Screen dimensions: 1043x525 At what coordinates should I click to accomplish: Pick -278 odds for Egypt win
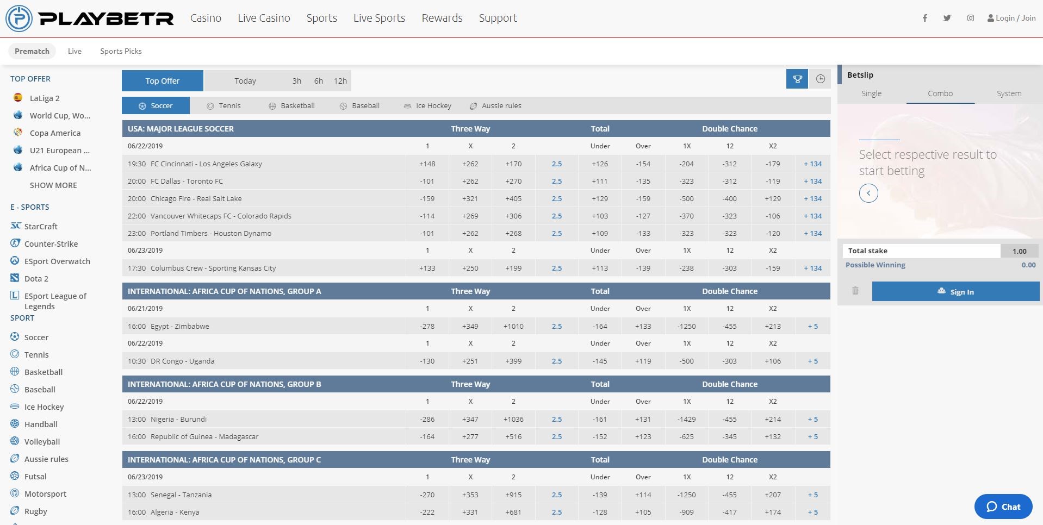pos(427,326)
